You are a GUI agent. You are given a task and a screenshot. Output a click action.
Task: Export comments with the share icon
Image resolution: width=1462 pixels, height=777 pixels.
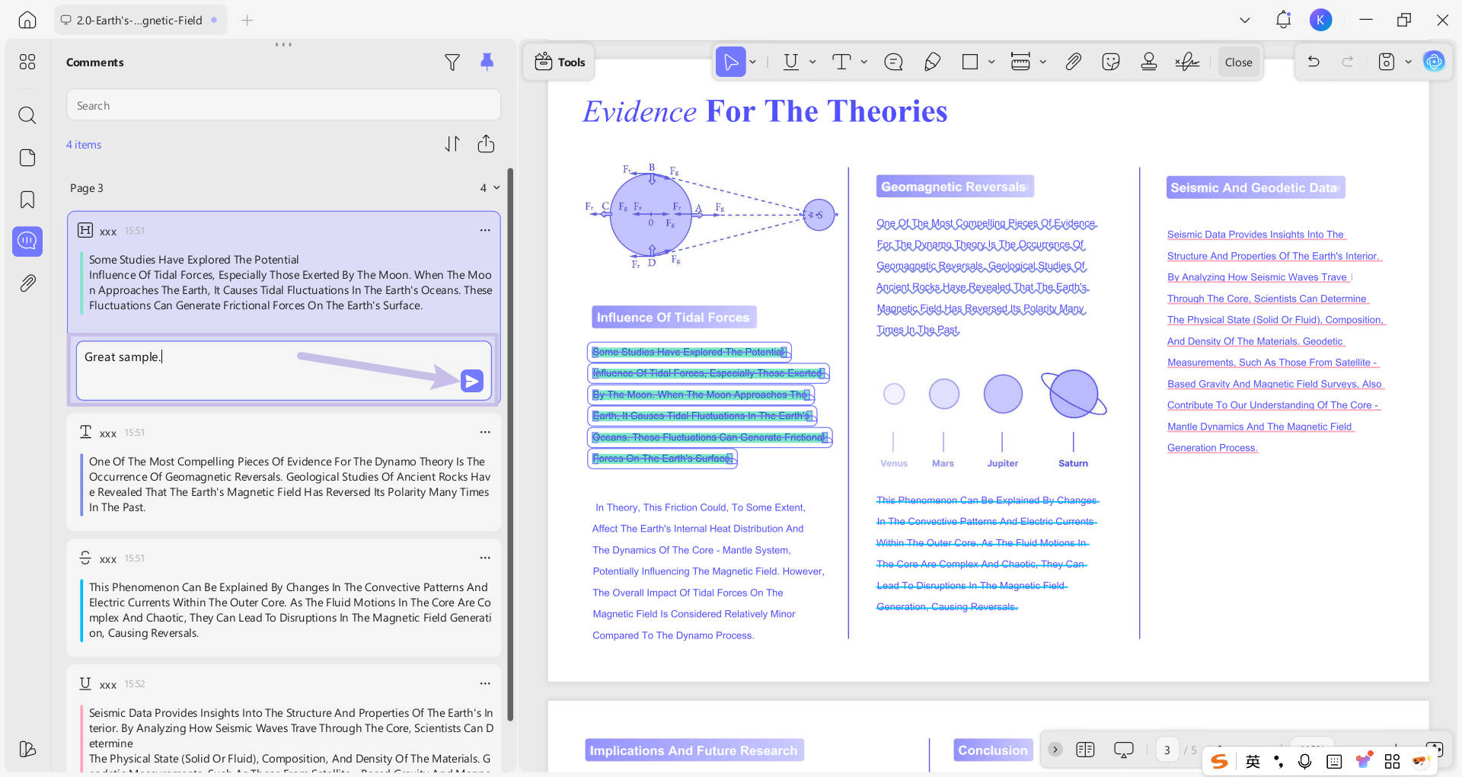click(487, 143)
